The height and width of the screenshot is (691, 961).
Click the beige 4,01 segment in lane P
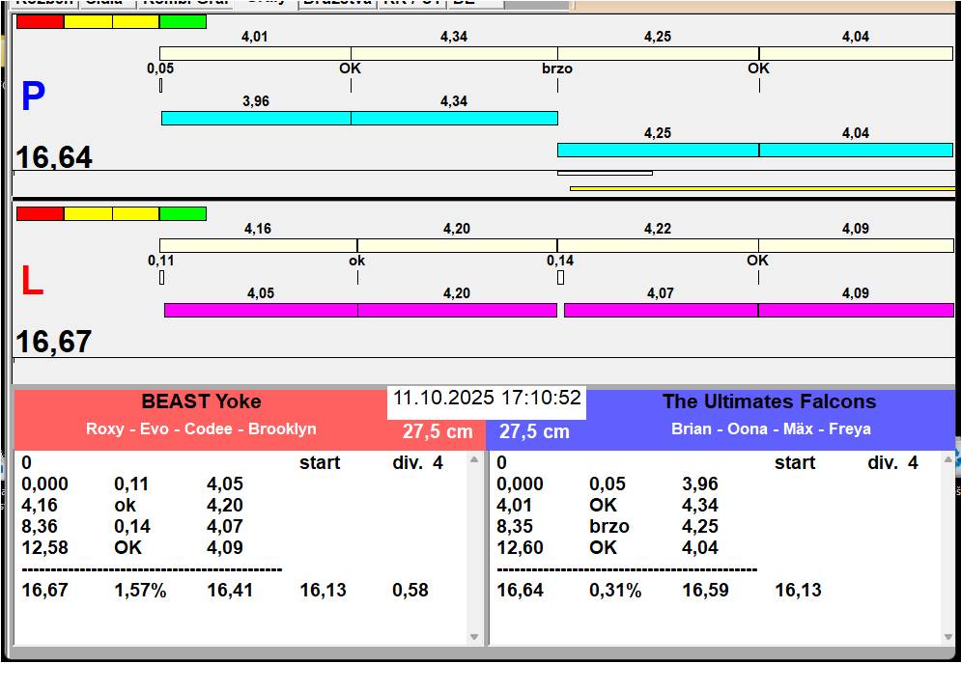click(255, 53)
